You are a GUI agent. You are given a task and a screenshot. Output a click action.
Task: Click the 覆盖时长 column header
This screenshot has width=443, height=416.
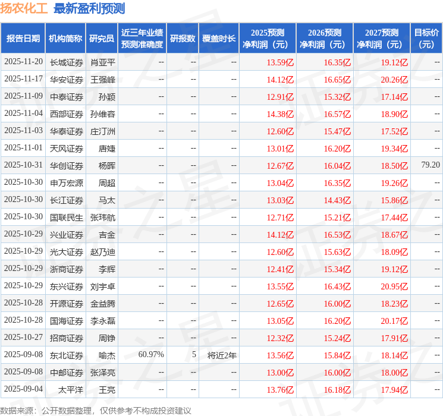(x=219, y=39)
